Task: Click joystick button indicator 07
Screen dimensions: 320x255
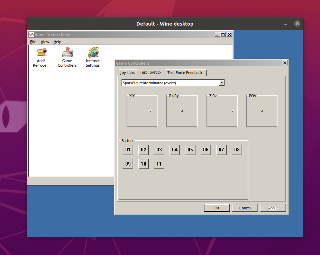Action: (x=221, y=150)
